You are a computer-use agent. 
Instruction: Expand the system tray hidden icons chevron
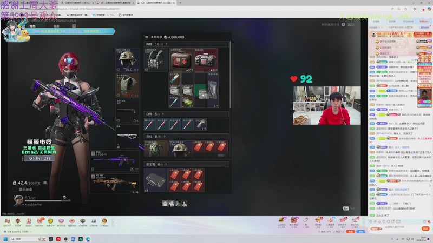pos(392,239)
